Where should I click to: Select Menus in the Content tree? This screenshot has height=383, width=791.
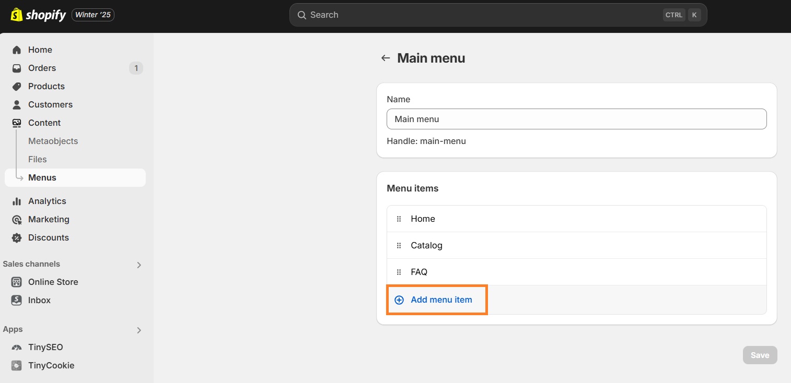click(42, 177)
